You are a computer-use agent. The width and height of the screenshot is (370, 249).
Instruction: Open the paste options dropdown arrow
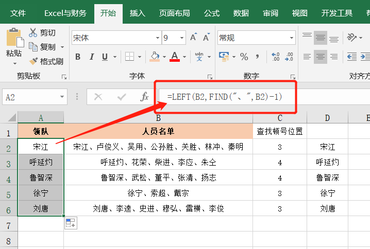click(15, 64)
